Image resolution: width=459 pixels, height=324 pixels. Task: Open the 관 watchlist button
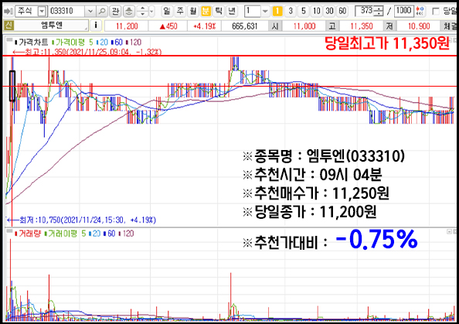pyautogui.click(x=115, y=12)
